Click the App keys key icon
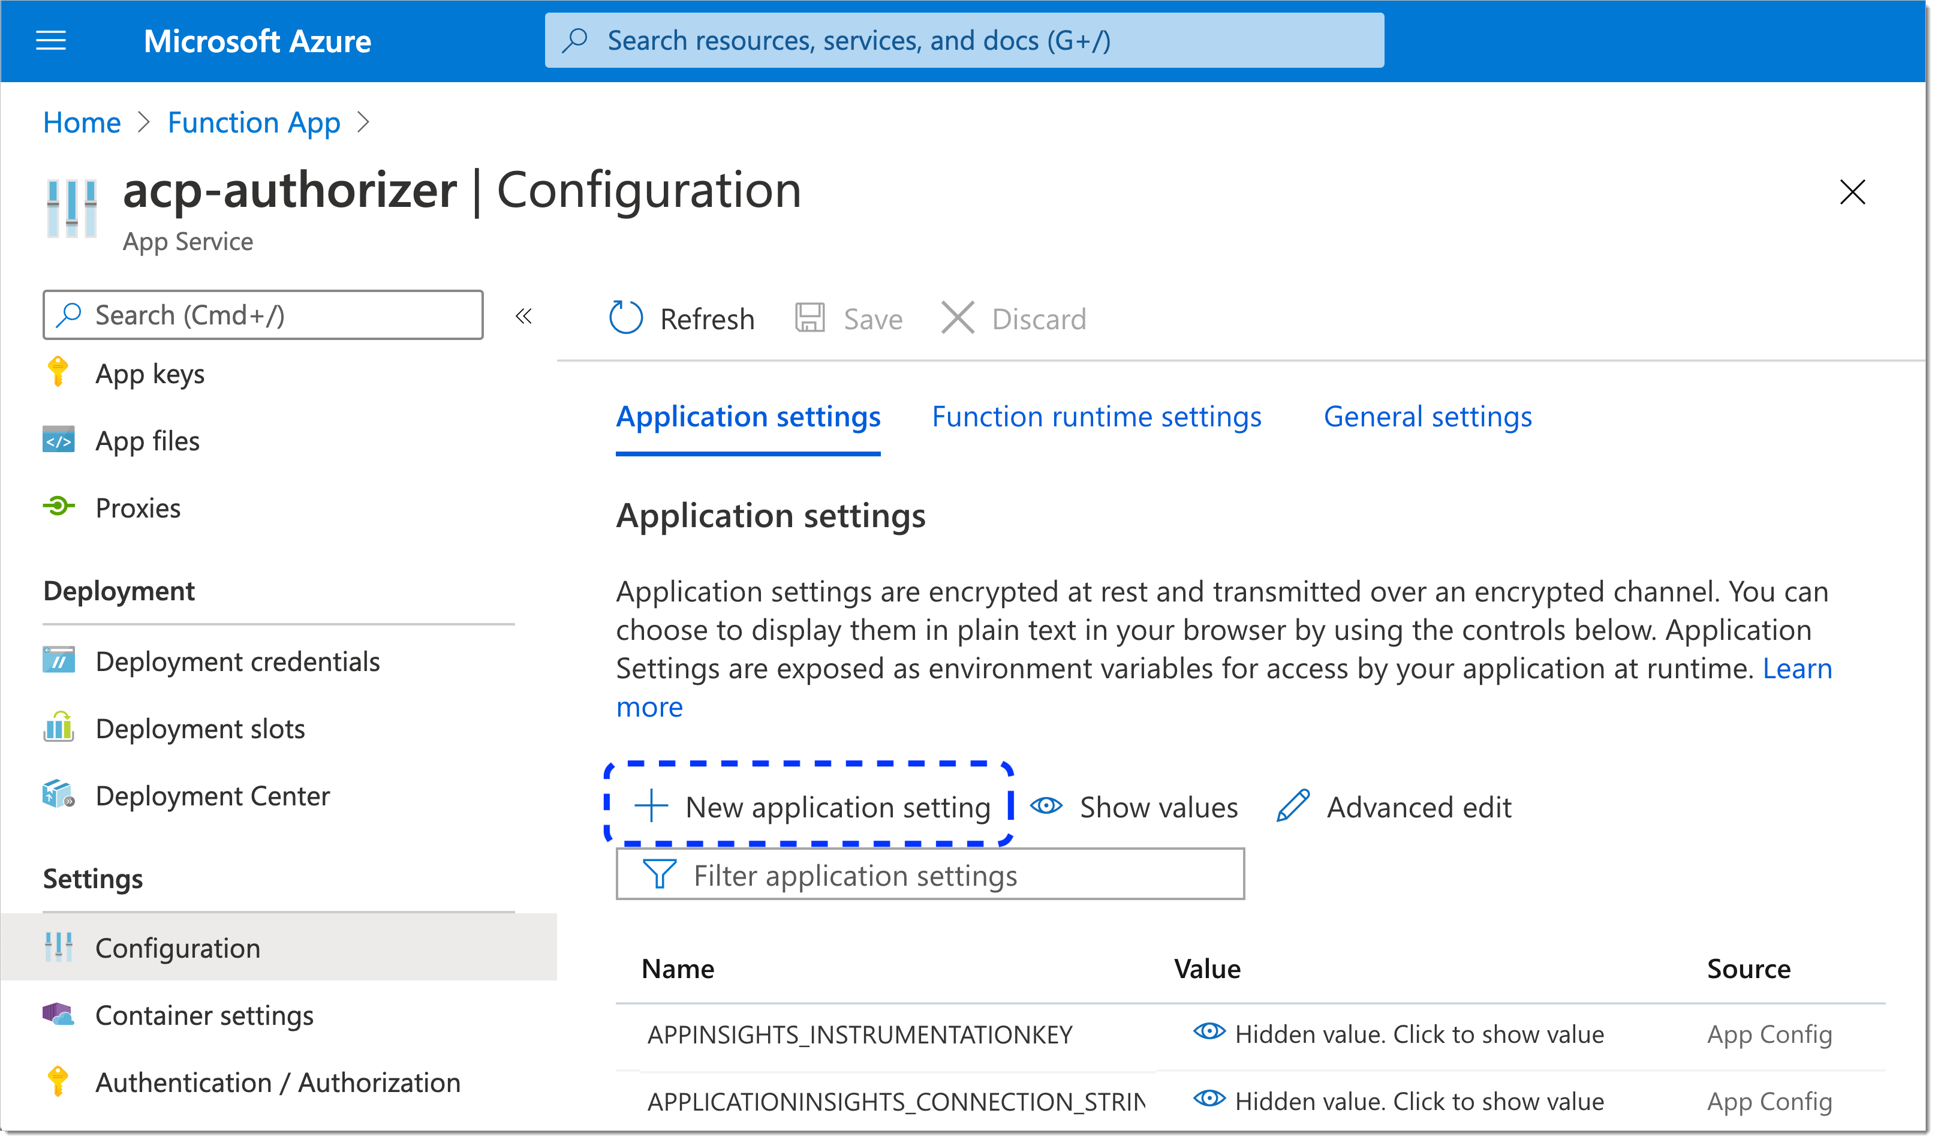Screen dimensions: 1935x1140 point(58,372)
